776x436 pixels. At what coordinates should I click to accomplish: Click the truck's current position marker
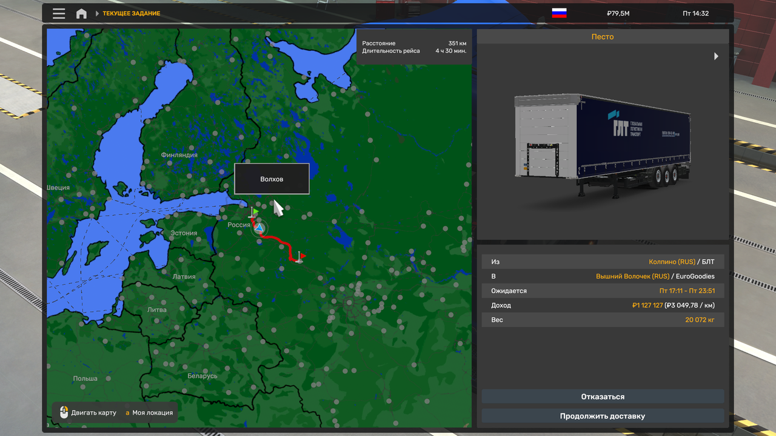259,228
